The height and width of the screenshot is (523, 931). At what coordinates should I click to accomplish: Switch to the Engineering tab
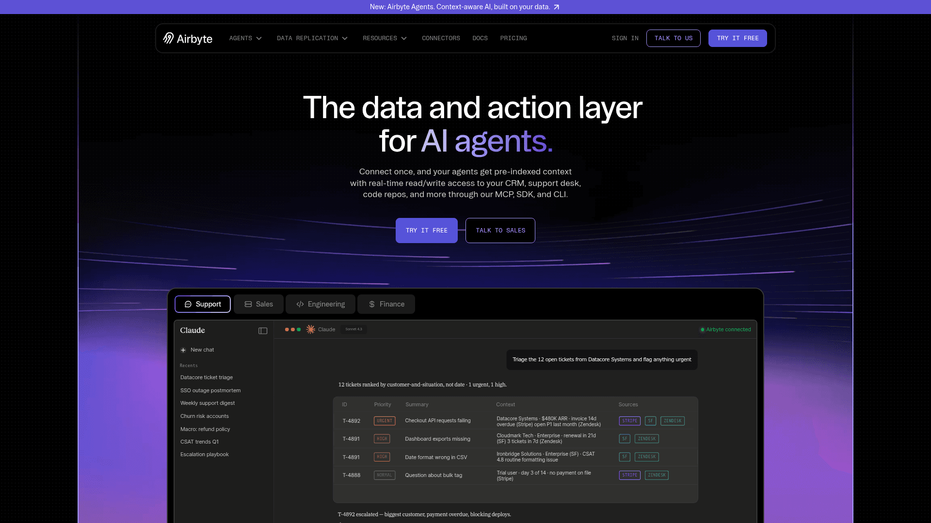coord(321,304)
